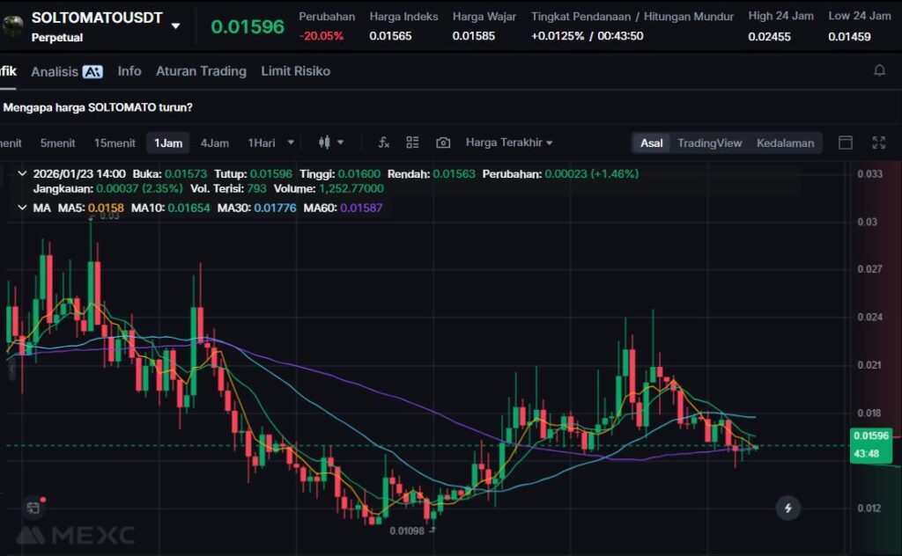Take a chart screenshot with camera icon

(443, 143)
